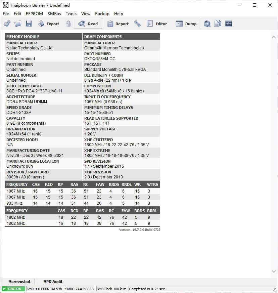Open the EEPROM menu
This screenshot has height=293, width=278.
pyautogui.click(x=34, y=14)
